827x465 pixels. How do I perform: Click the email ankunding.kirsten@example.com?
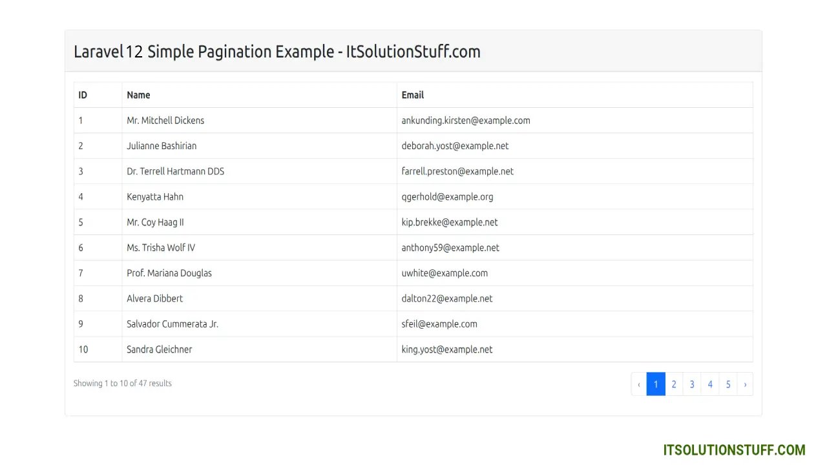(465, 120)
